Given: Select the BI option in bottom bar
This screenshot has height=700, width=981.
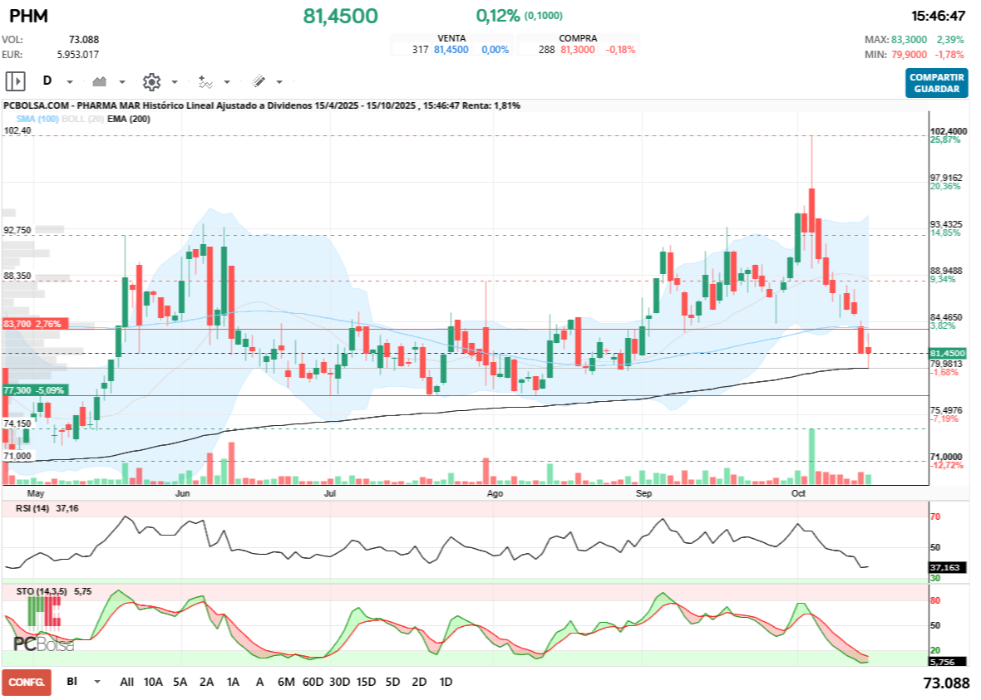Looking at the screenshot, I should 72,681.
